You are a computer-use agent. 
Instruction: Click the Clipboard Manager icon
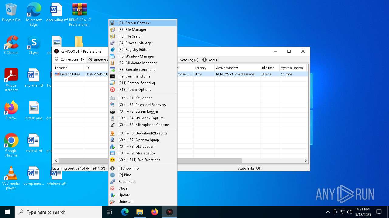pyautogui.click(x=112, y=63)
